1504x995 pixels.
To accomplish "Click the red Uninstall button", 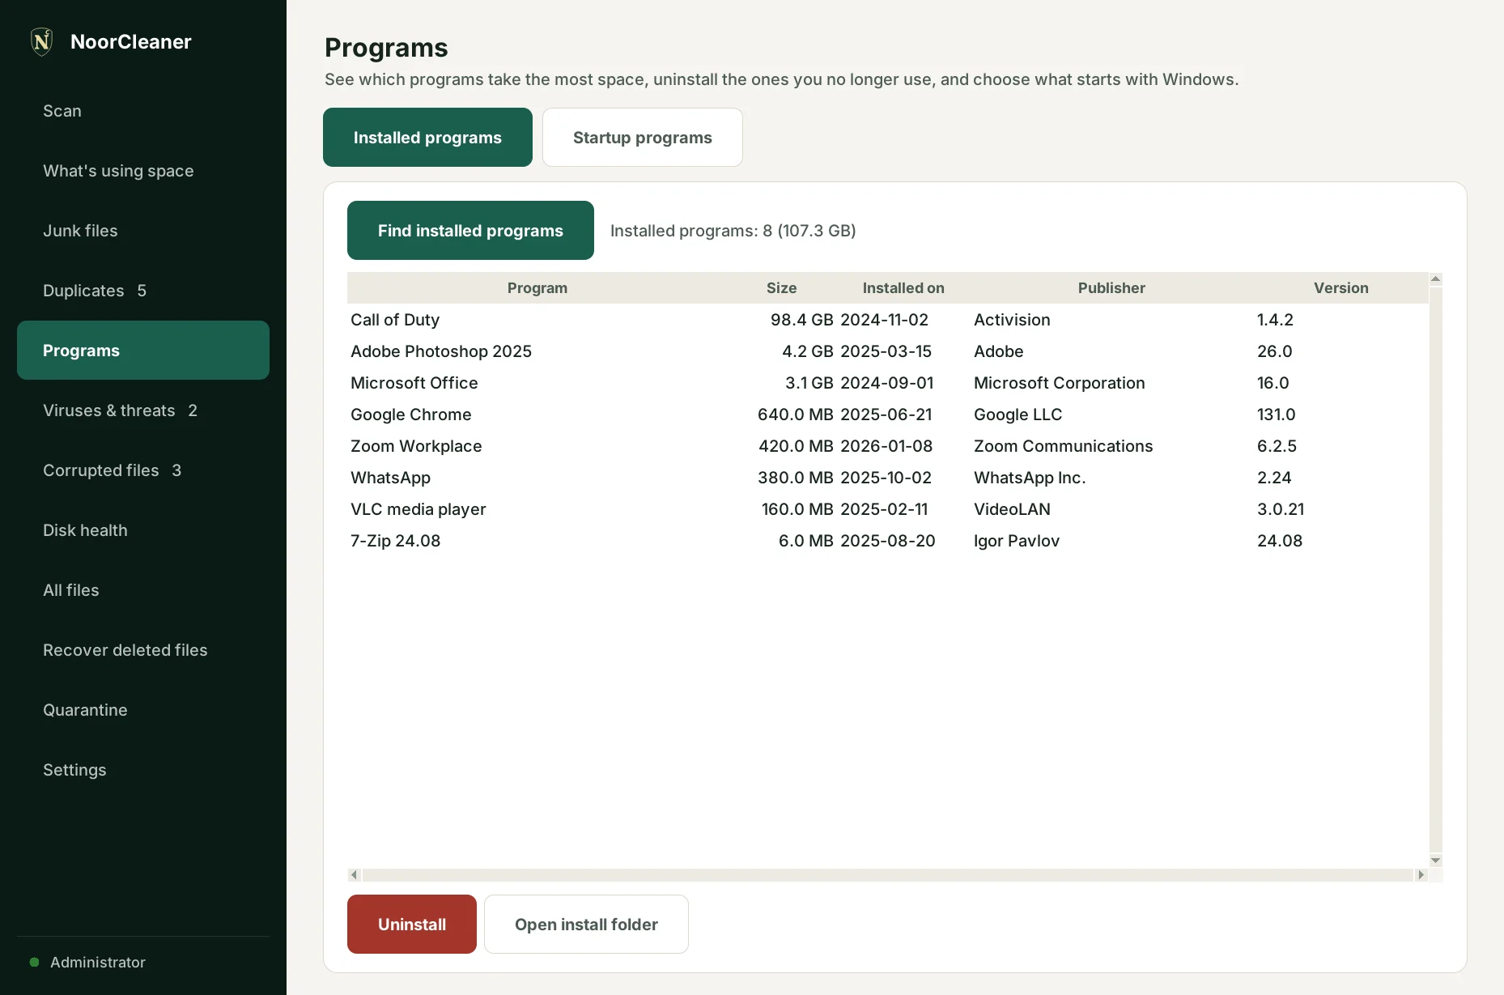I will pyautogui.click(x=412, y=925).
